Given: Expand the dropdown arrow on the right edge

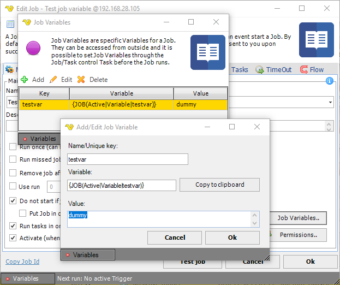Looking at the screenshot, I should click(x=331, y=102).
